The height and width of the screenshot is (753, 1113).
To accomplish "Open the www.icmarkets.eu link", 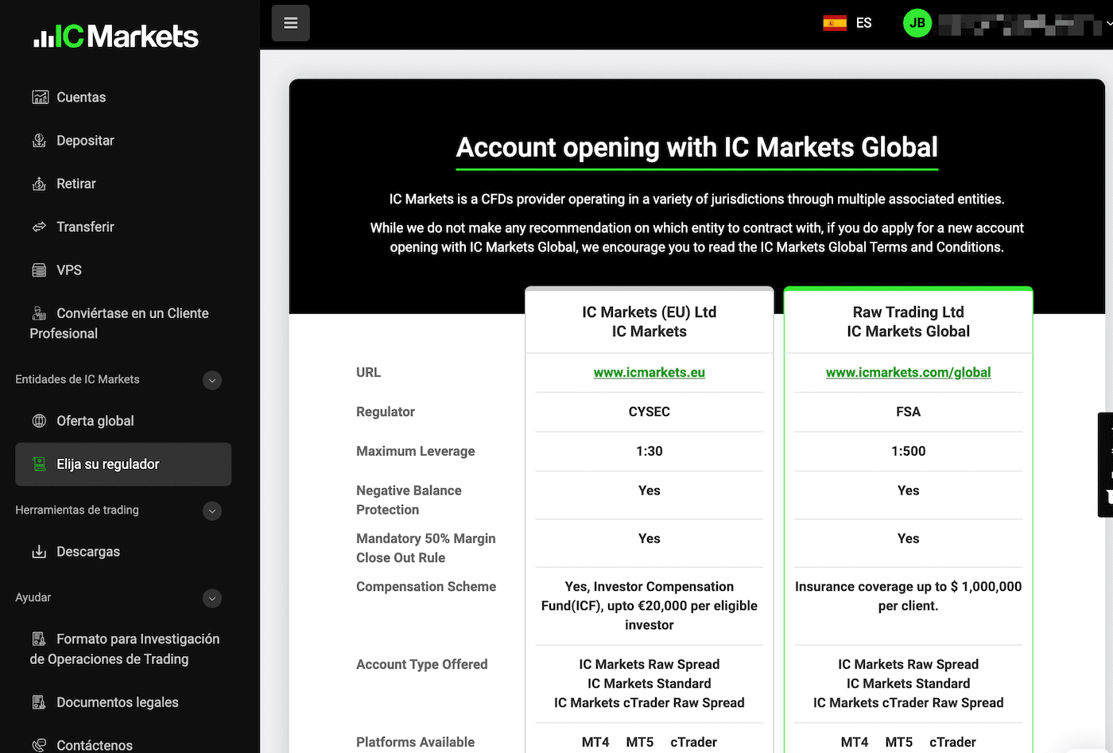I will pos(650,372).
